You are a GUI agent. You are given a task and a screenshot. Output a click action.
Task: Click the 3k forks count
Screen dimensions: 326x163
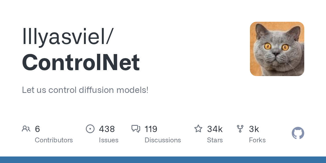254,129
